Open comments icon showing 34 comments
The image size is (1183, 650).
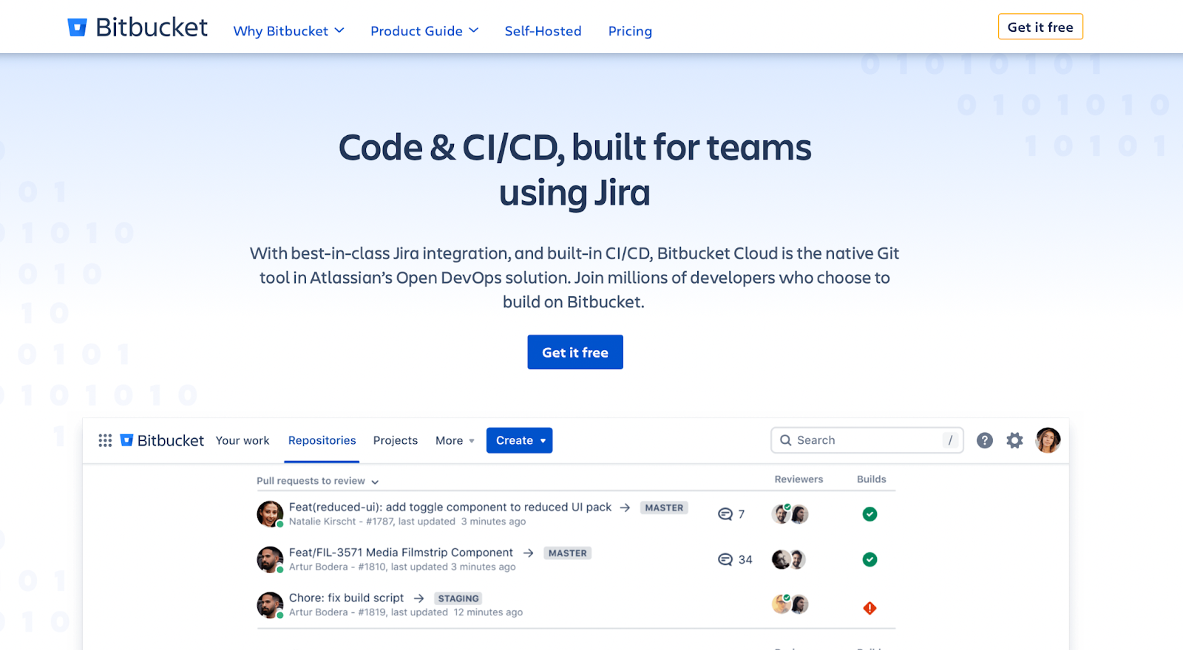tap(725, 560)
